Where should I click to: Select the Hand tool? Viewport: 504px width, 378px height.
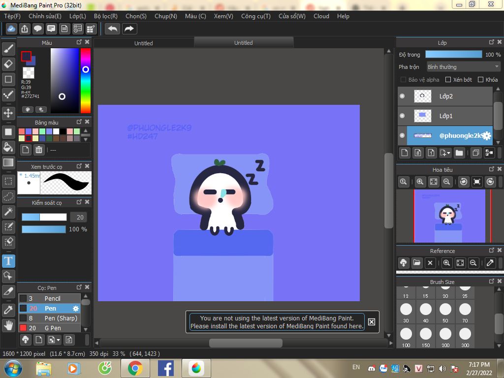[x=8, y=326]
